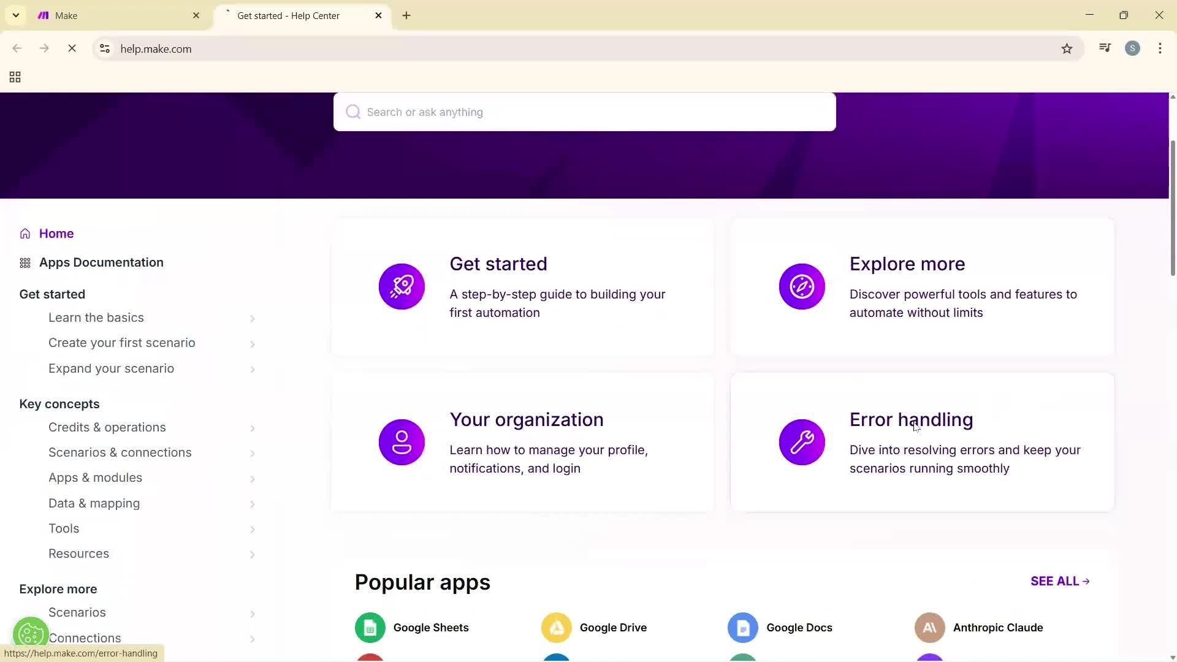Viewport: 1177px width, 662px height.
Task: Select the Anthropic Claude app icon
Action: coord(929,627)
